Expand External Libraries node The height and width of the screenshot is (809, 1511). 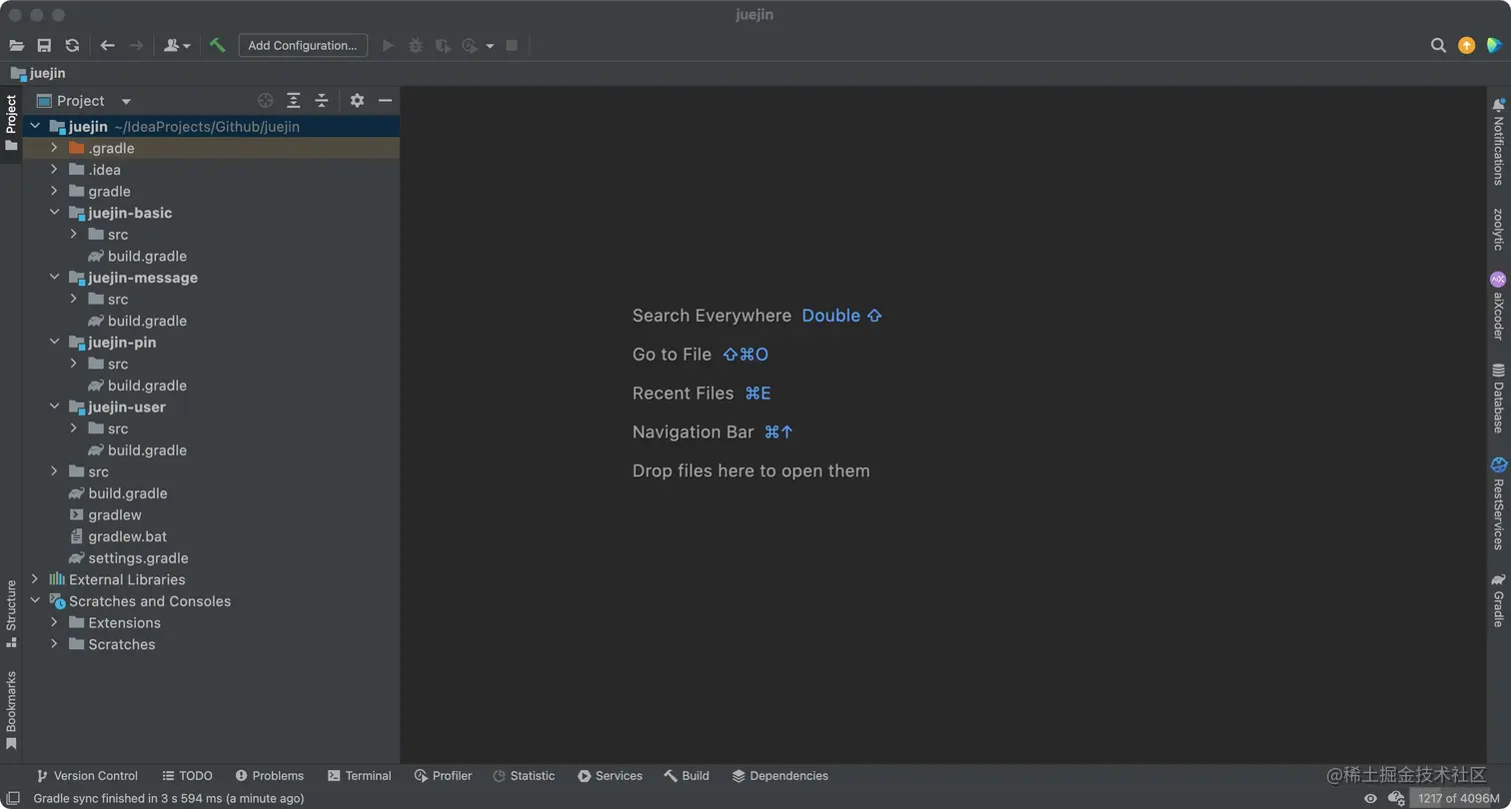(35, 579)
